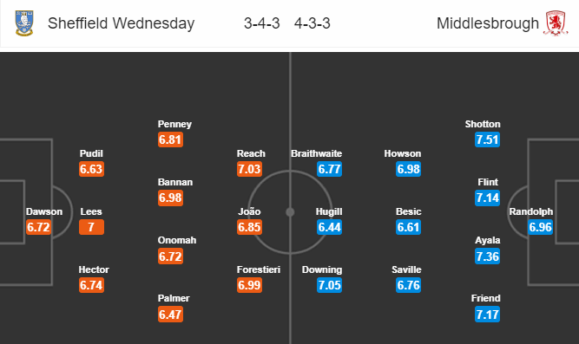Select Palmer's 6.47 rating badge

(x=171, y=315)
